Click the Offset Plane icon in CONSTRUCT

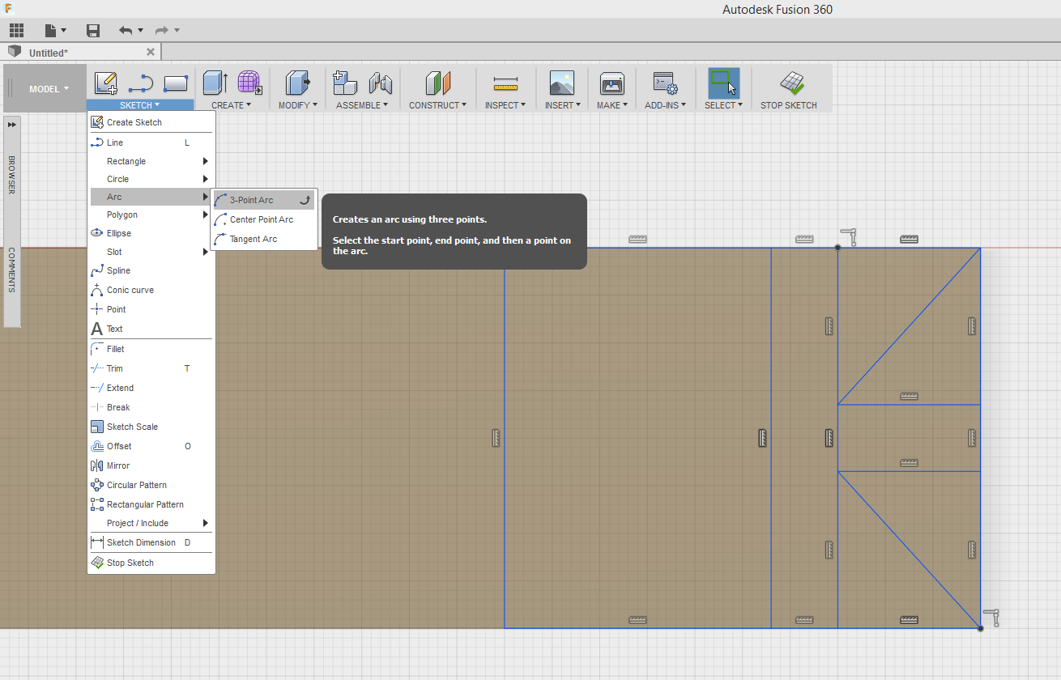pos(437,83)
